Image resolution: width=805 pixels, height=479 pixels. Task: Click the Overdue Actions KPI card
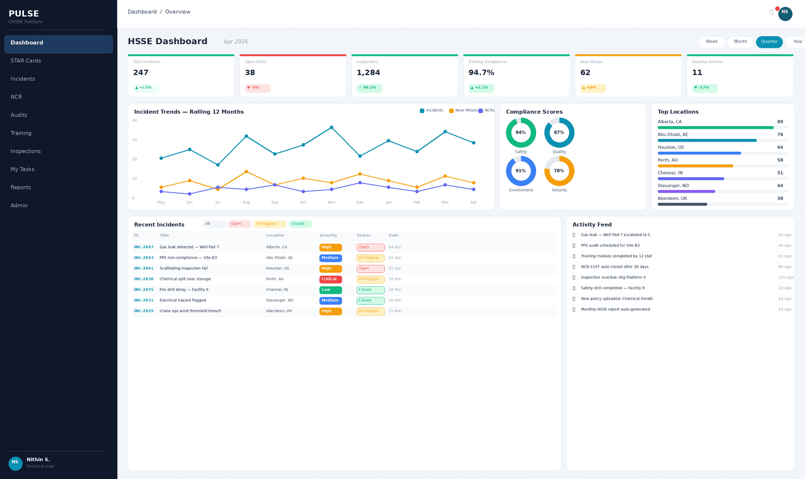740,76
